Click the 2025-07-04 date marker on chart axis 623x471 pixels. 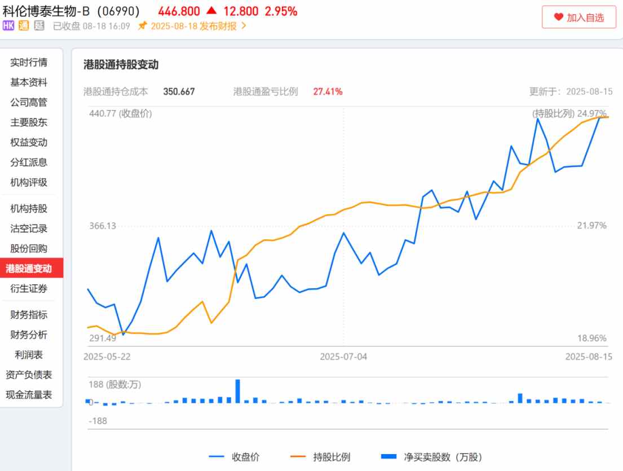[x=343, y=356]
